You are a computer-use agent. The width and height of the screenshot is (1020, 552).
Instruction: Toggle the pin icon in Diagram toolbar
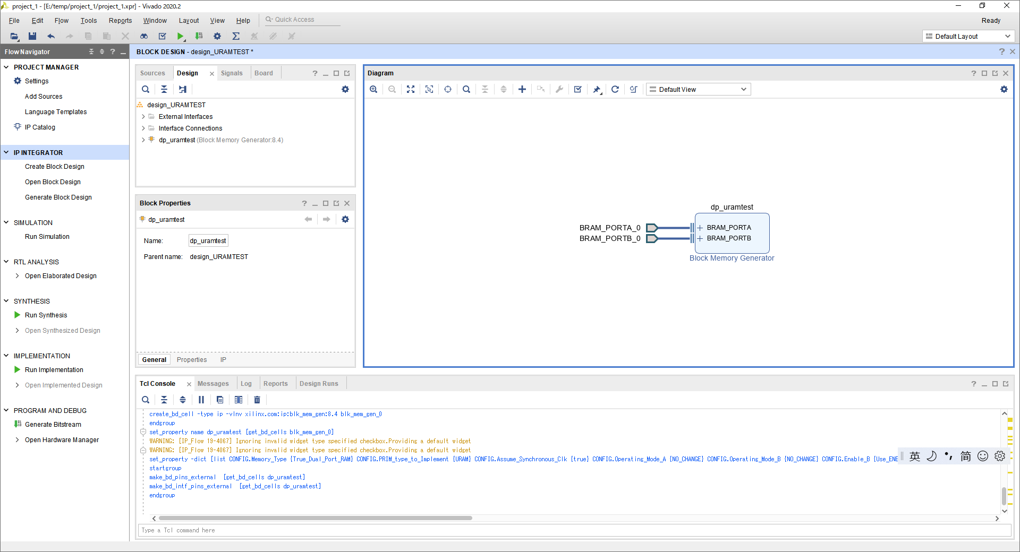point(597,89)
